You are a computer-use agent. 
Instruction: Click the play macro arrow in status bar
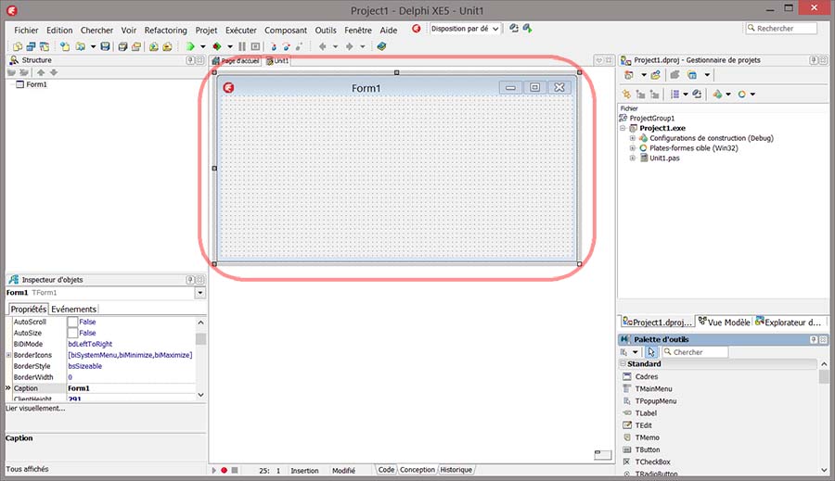click(214, 471)
